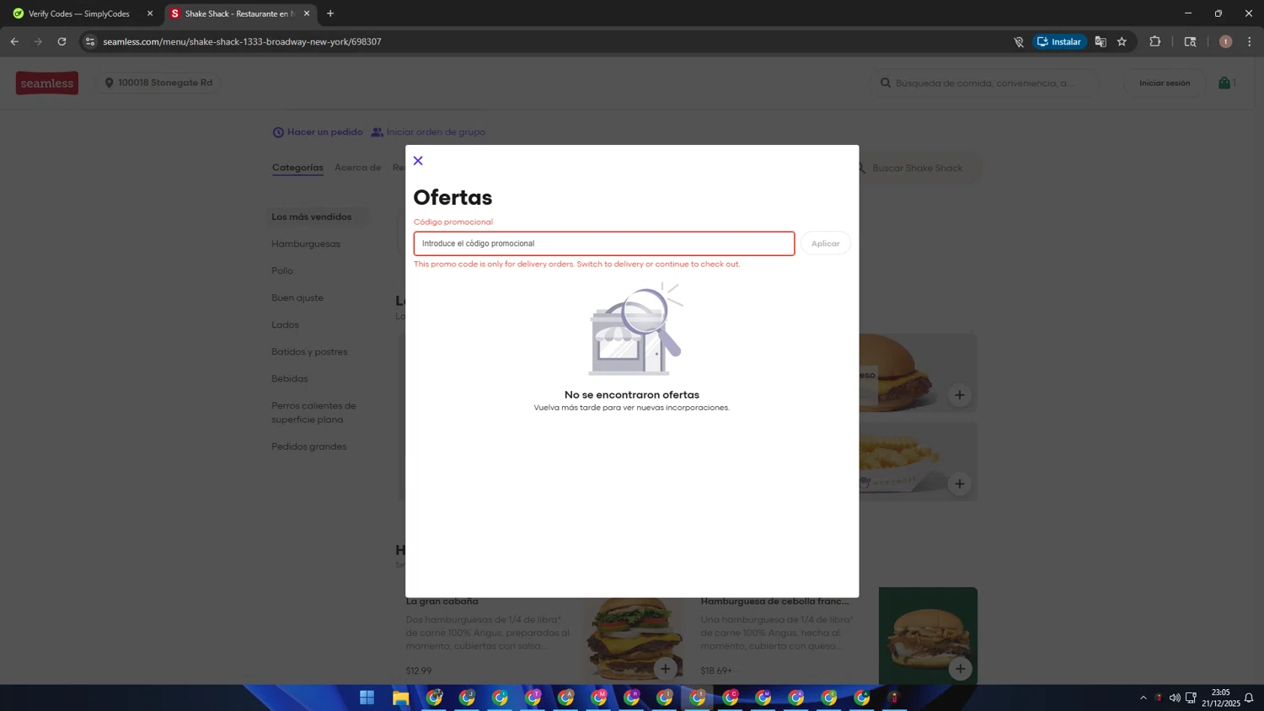Open the Chrome profile avatar
Screen dimensions: 1264x711
coord(1225,41)
